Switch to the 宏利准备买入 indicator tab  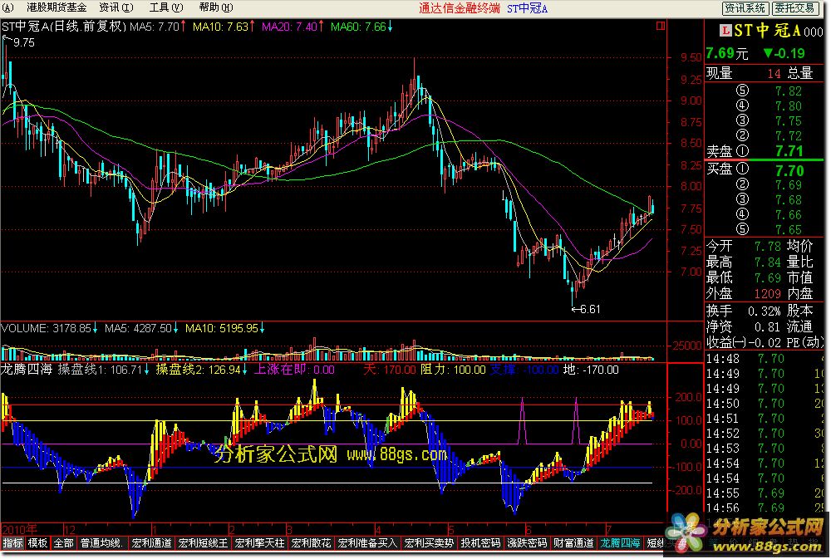367,542
